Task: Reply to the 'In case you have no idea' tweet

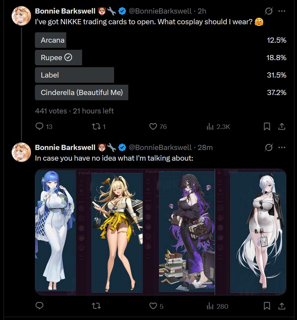Action: click(x=39, y=306)
